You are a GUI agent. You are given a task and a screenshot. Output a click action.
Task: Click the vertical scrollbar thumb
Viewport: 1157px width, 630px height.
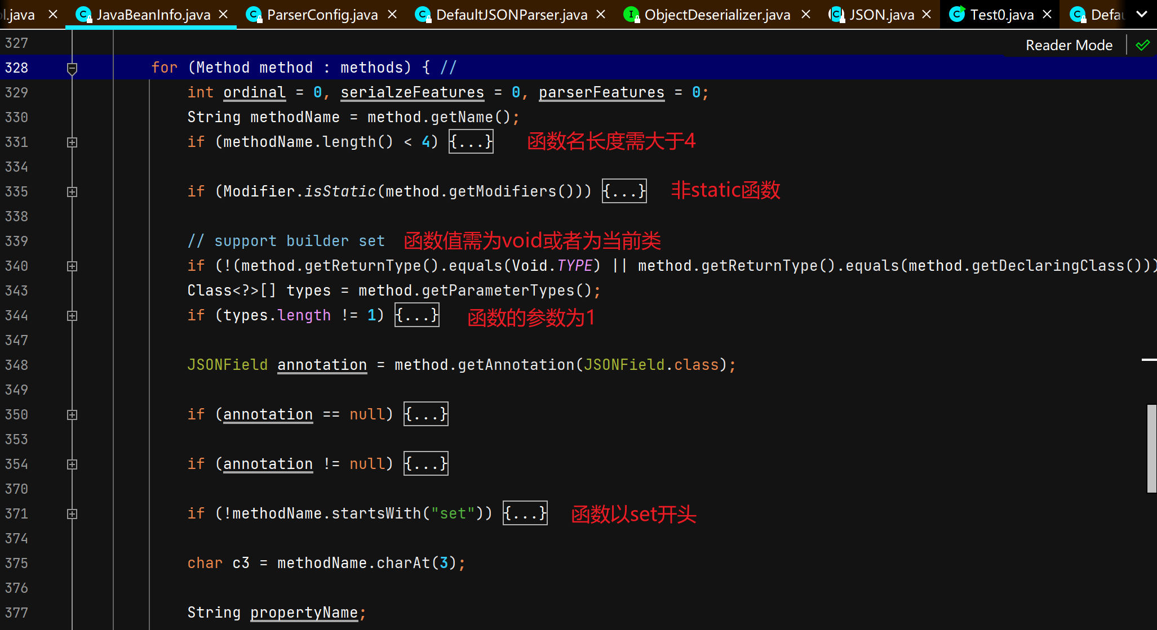1151,448
